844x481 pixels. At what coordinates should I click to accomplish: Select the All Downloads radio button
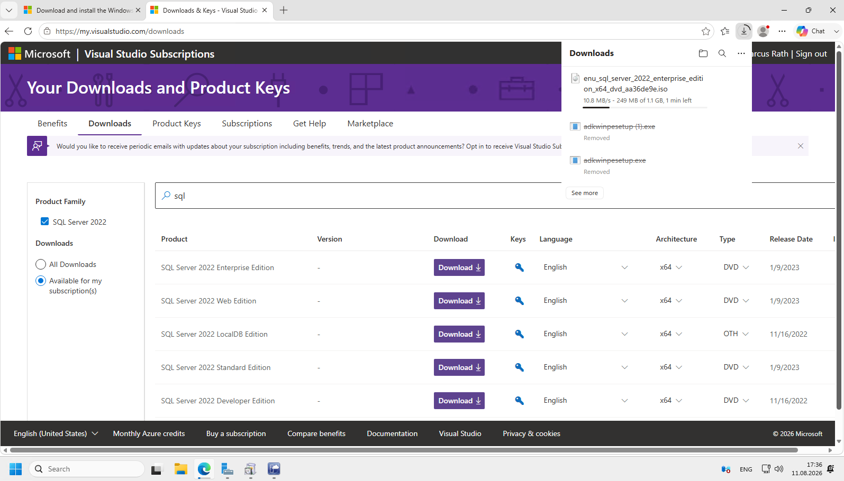point(41,264)
